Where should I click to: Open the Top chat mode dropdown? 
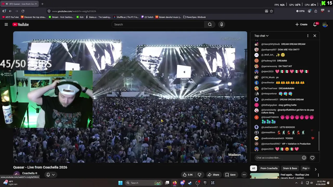[261, 36]
